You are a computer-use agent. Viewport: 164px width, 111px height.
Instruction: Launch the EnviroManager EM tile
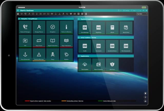click(x=85, y=28)
